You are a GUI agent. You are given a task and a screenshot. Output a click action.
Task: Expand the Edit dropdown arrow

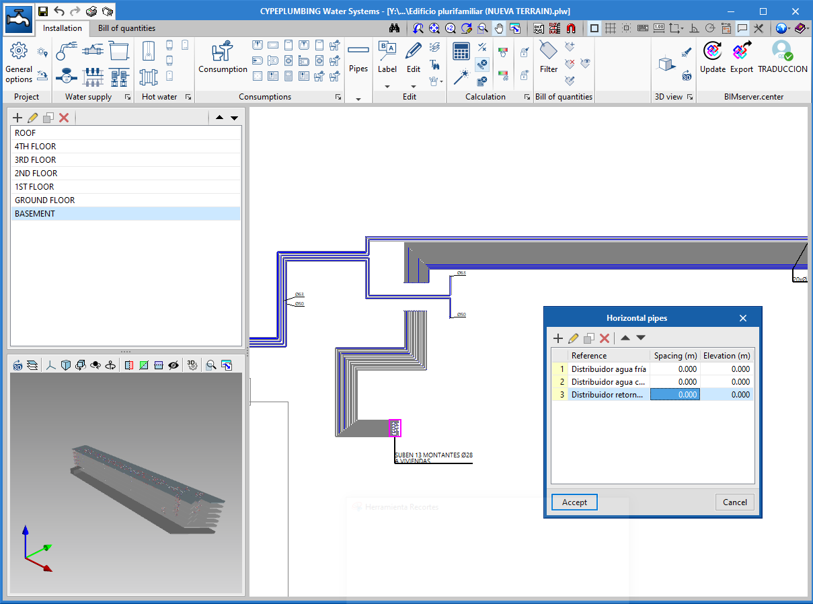[x=414, y=86]
